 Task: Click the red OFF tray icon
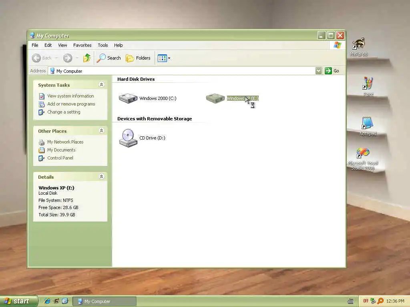pyautogui.click(x=366, y=301)
